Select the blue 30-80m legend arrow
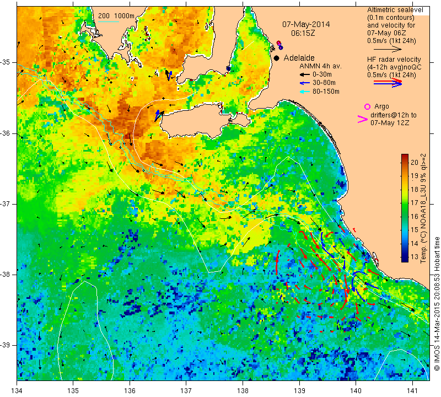 pyautogui.click(x=305, y=83)
